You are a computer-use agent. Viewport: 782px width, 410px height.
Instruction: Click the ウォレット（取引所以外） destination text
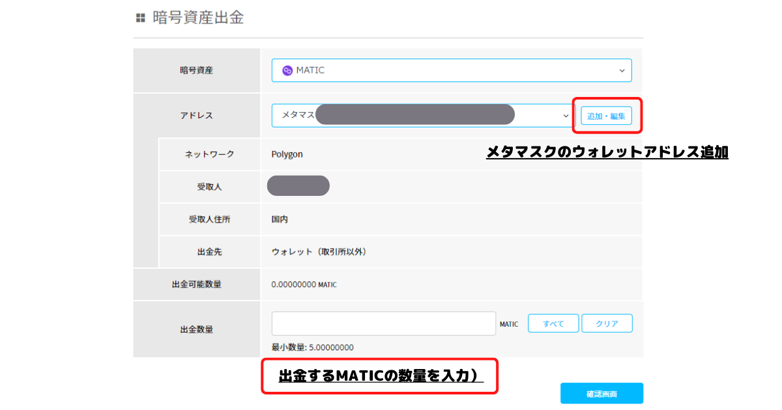coord(319,252)
